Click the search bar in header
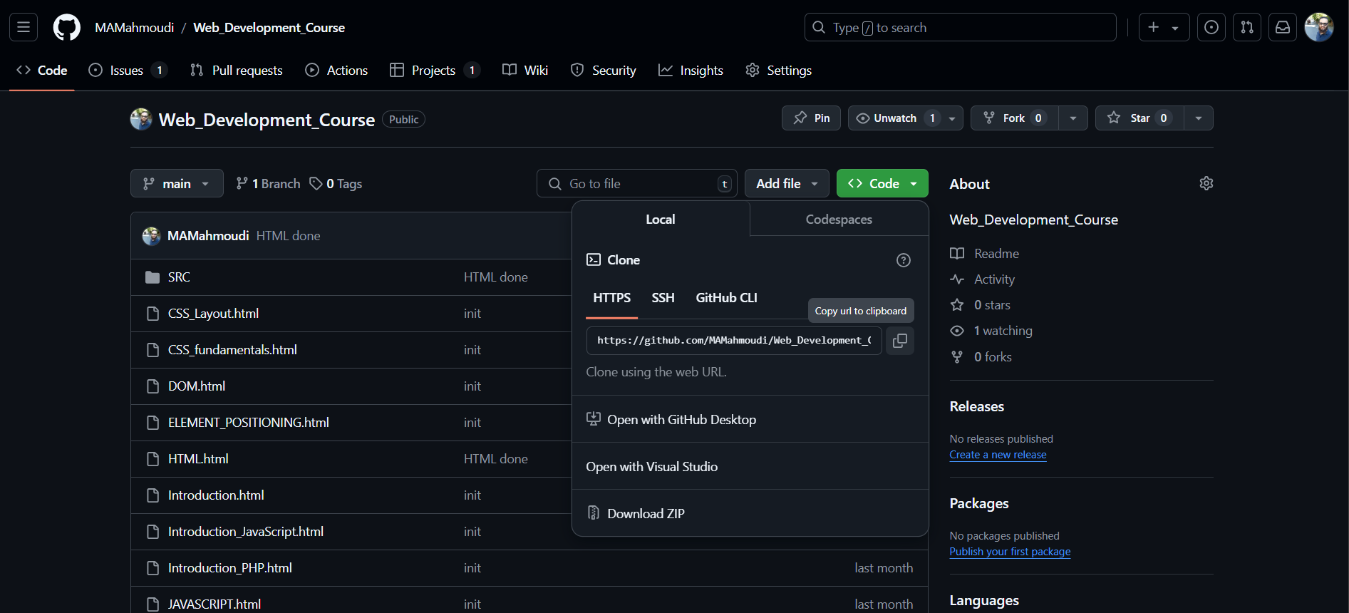 960,28
